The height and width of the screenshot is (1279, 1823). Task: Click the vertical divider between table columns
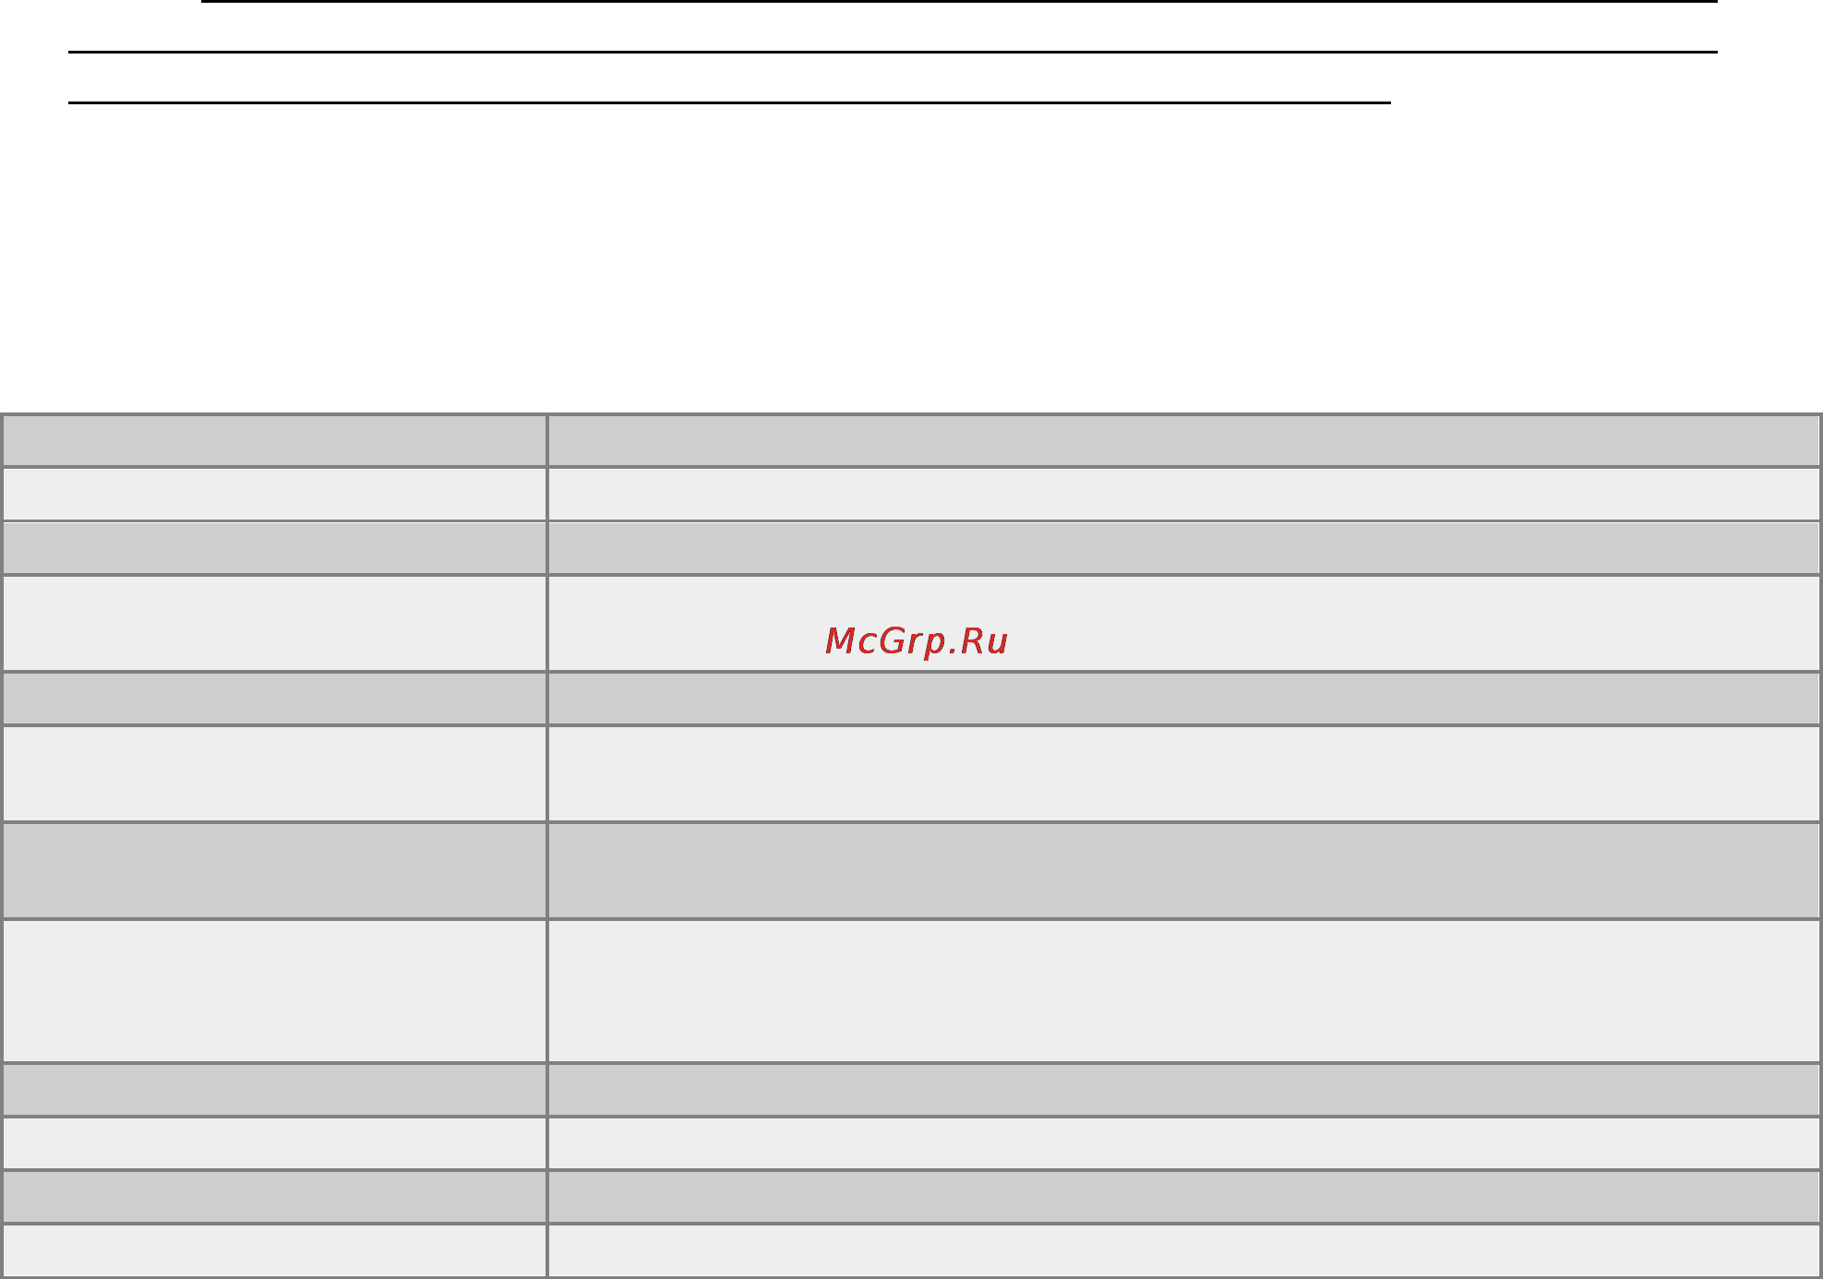click(x=547, y=846)
